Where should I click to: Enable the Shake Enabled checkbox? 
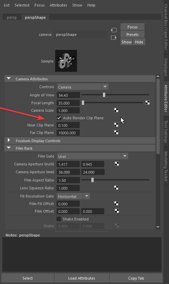[x=59, y=219]
